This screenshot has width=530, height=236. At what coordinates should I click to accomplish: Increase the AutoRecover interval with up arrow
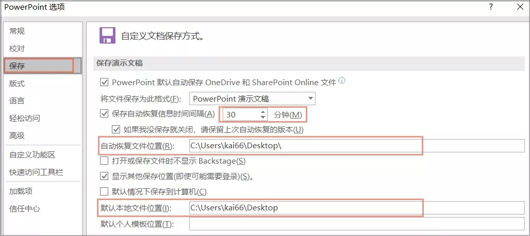click(263, 112)
